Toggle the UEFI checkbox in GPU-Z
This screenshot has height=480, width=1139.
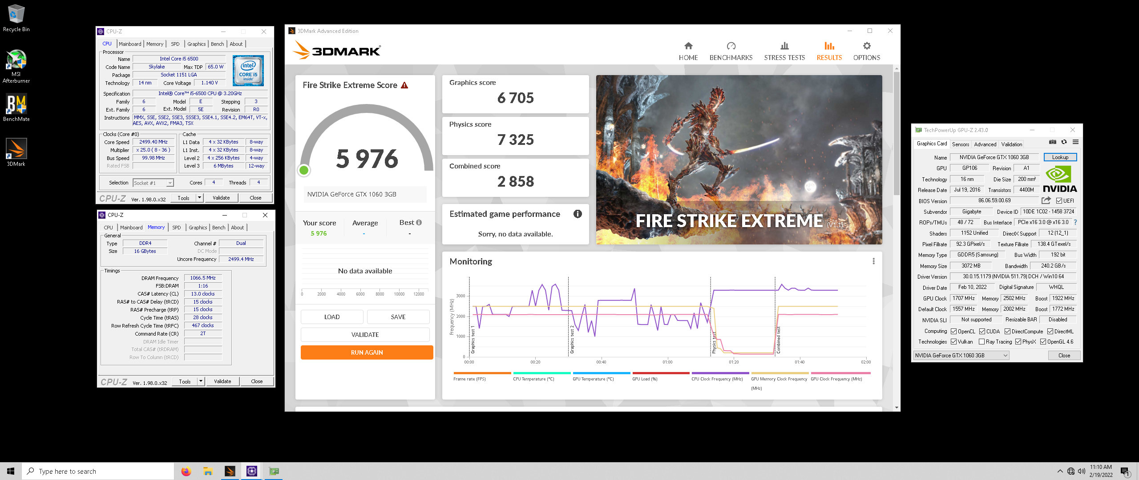(x=1059, y=201)
